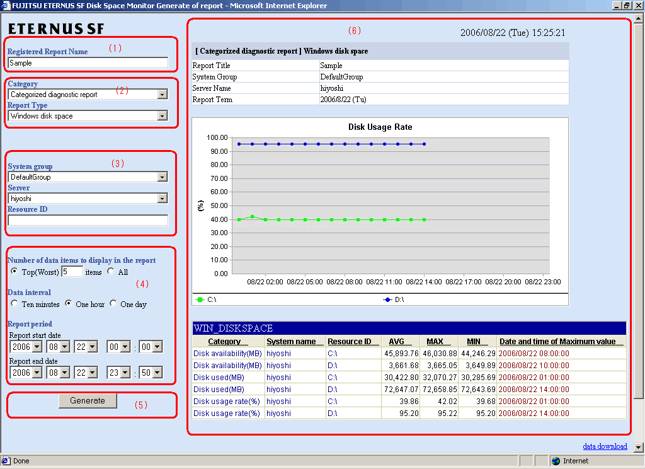Open the report end day dropdown
645x469 pixels.
click(93, 373)
